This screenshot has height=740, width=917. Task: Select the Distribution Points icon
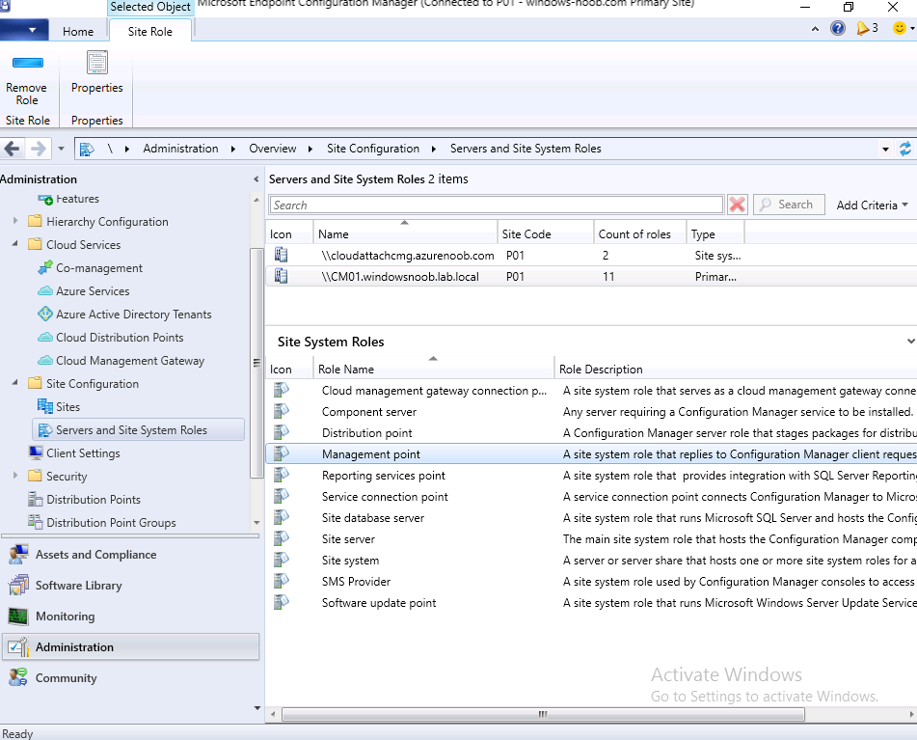pyautogui.click(x=36, y=499)
